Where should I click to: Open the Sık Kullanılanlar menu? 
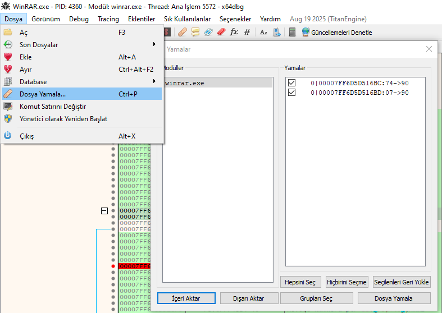(x=187, y=19)
